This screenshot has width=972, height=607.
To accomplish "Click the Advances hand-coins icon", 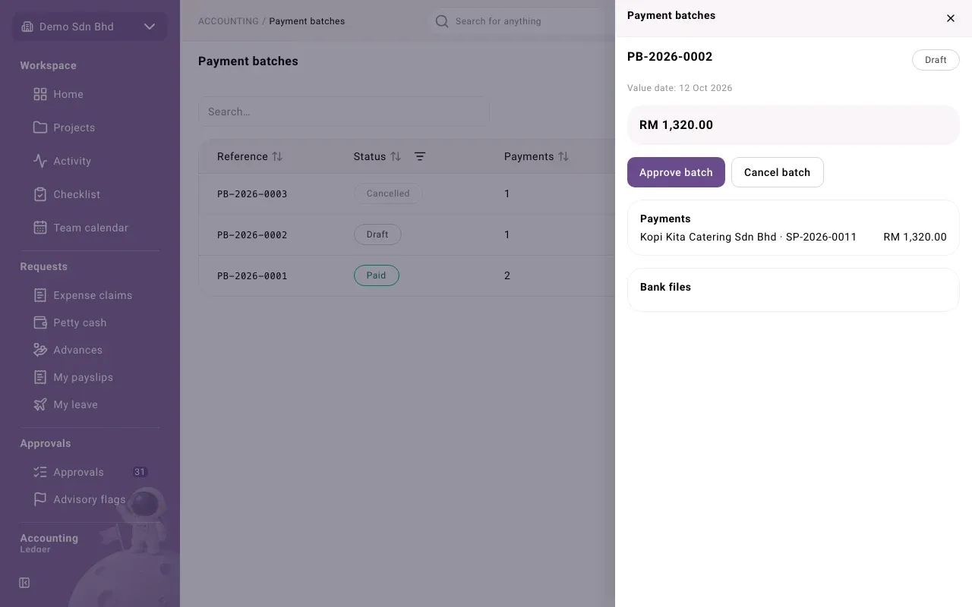I will [x=40, y=350].
